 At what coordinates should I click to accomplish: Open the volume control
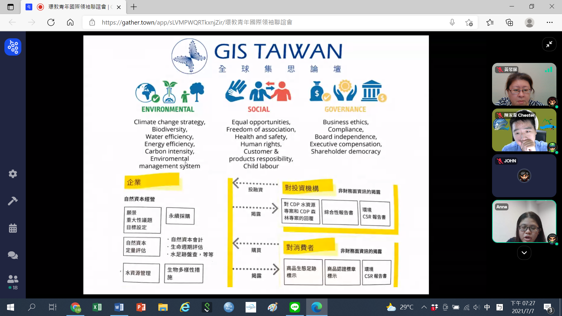477,307
